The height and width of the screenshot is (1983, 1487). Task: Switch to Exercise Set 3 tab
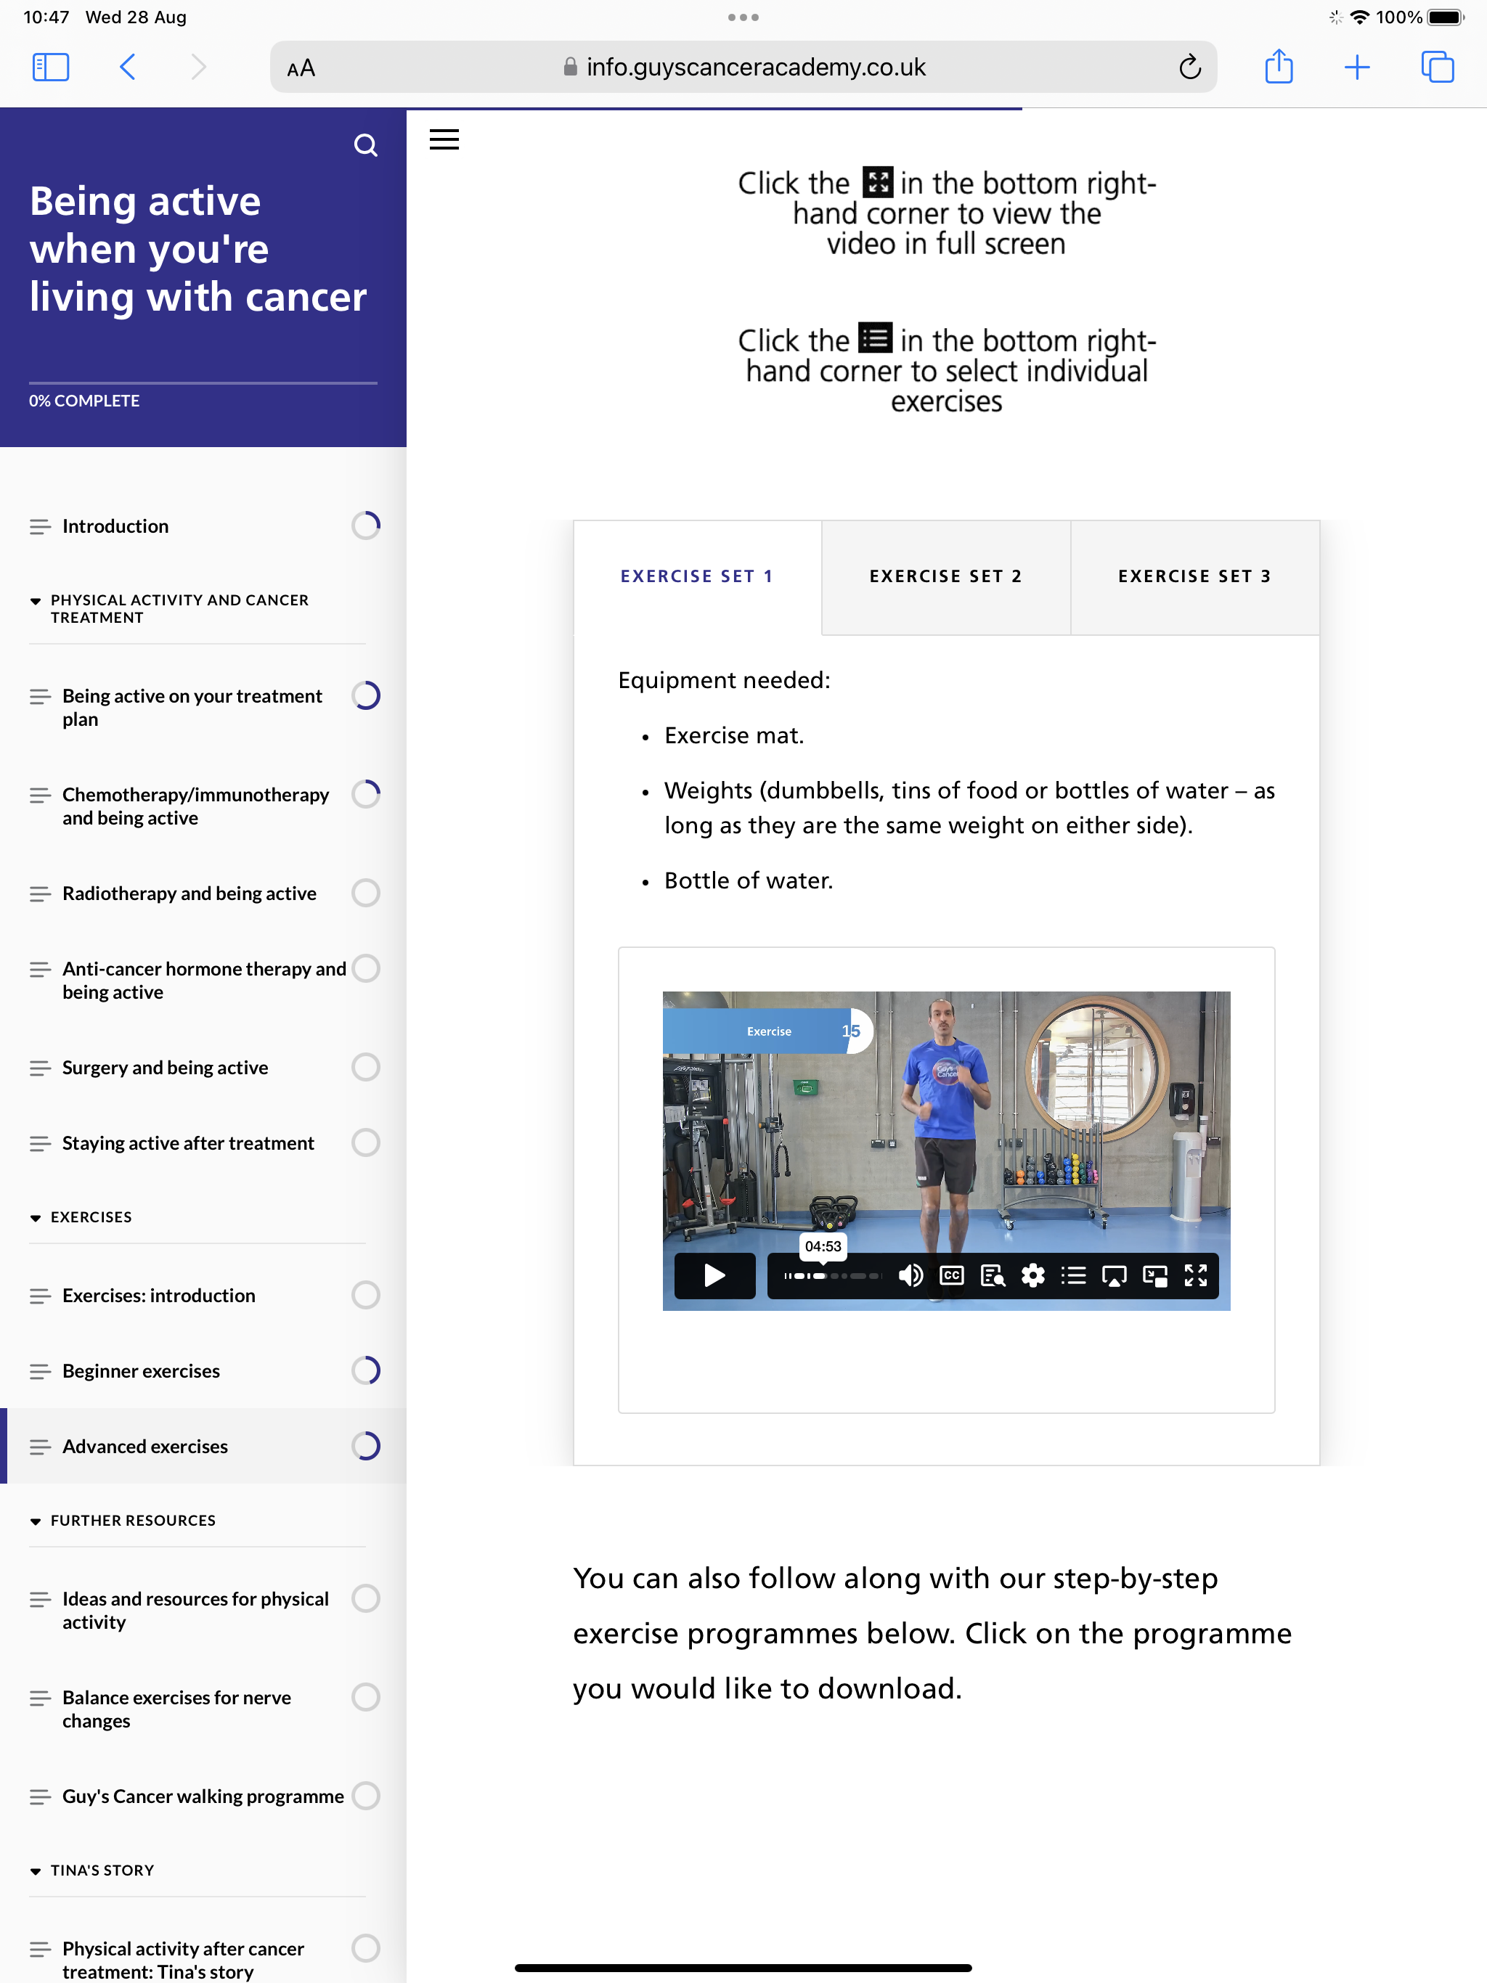coord(1194,576)
